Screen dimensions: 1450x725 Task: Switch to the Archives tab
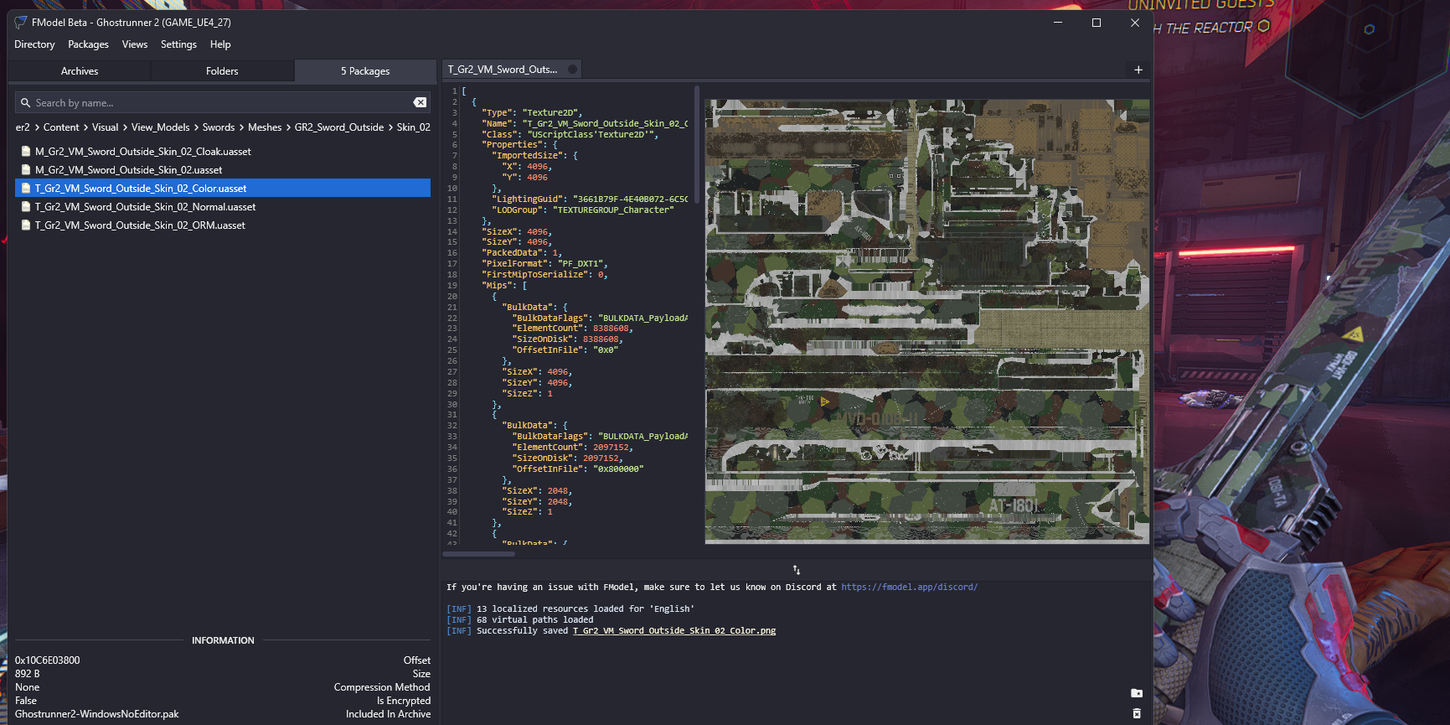(80, 71)
